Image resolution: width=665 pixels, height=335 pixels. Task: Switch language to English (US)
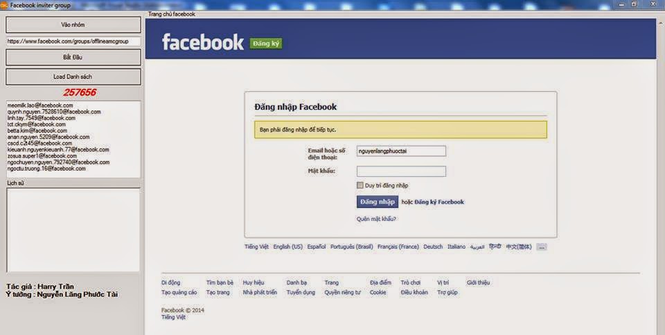pyautogui.click(x=288, y=247)
